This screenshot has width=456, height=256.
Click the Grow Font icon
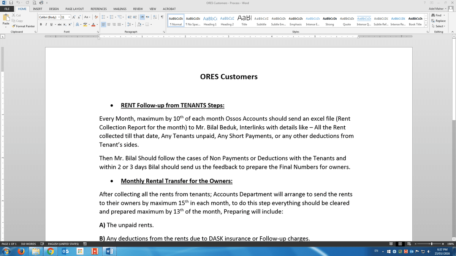[74, 17]
